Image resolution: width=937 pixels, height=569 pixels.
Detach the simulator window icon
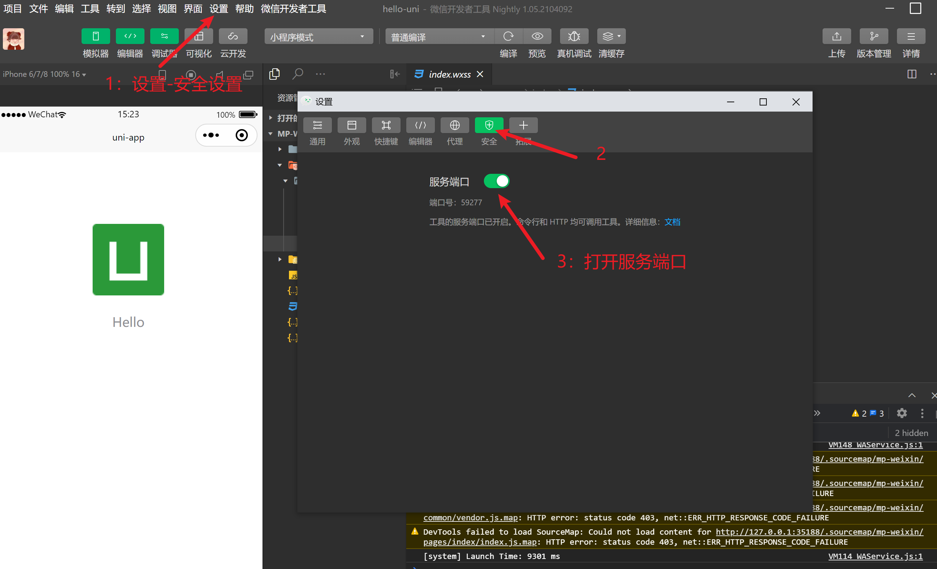pyautogui.click(x=248, y=74)
